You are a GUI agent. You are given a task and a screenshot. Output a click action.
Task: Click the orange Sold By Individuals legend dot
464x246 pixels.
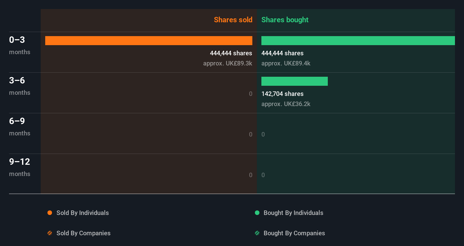click(50, 213)
